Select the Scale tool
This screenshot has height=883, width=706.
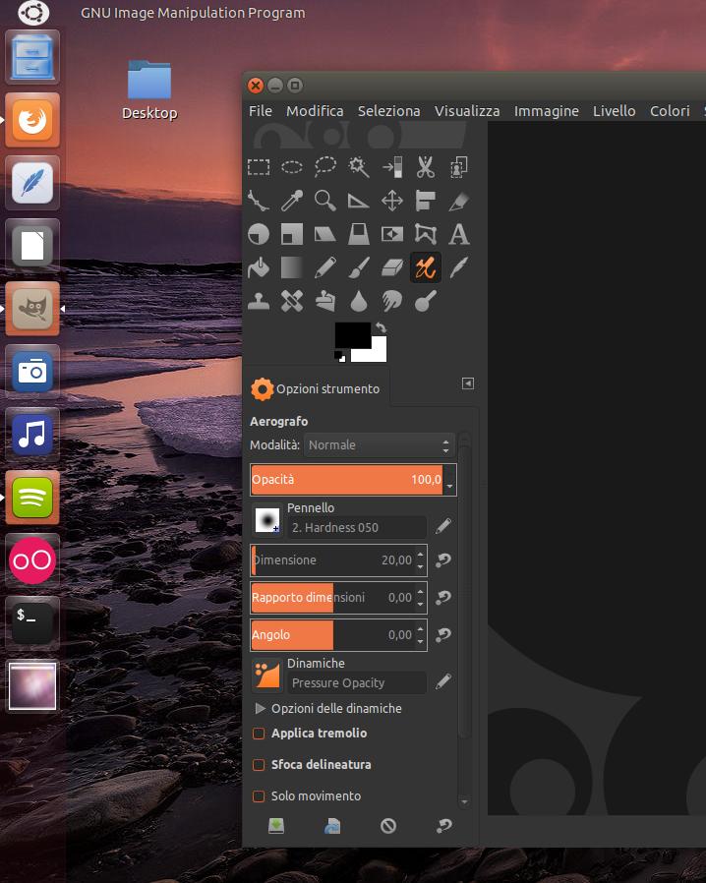pos(292,234)
